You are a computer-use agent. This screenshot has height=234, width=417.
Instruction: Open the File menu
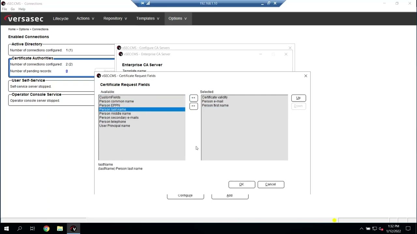(x=5, y=9)
